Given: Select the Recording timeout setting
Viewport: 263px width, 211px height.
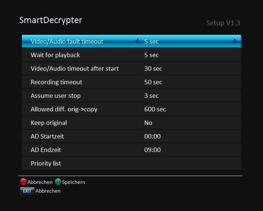Looking at the screenshot, I should (56, 82).
